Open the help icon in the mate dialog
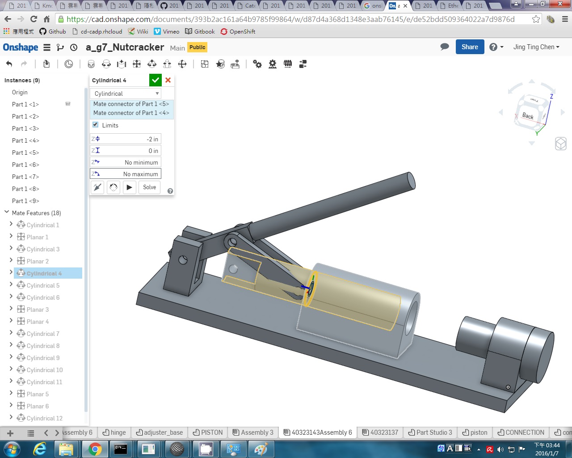 [x=170, y=191]
